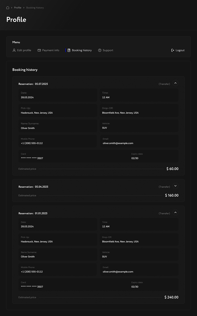The height and width of the screenshot is (316, 197).
Task: Click the Reservation 05.04.2025 header
Action: (33, 187)
